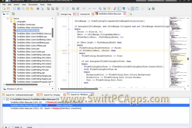Viewport: 192px width, 128px height.
Task: Select TextEditor.Editor.Caret.Offsets.pas in file tree
Action: [31, 46]
